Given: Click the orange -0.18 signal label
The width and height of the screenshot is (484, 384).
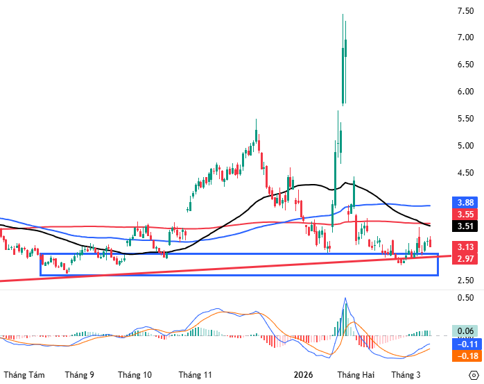Looking at the screenshot, I should tap(465, 356).
